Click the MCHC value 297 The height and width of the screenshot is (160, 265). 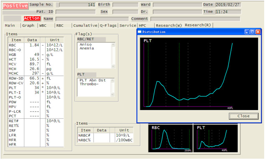point(36,73)
